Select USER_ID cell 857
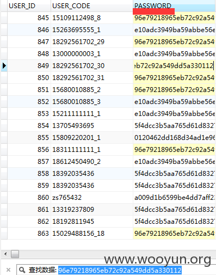The height and width of the screenshot is (275, 216). point(29,162)
